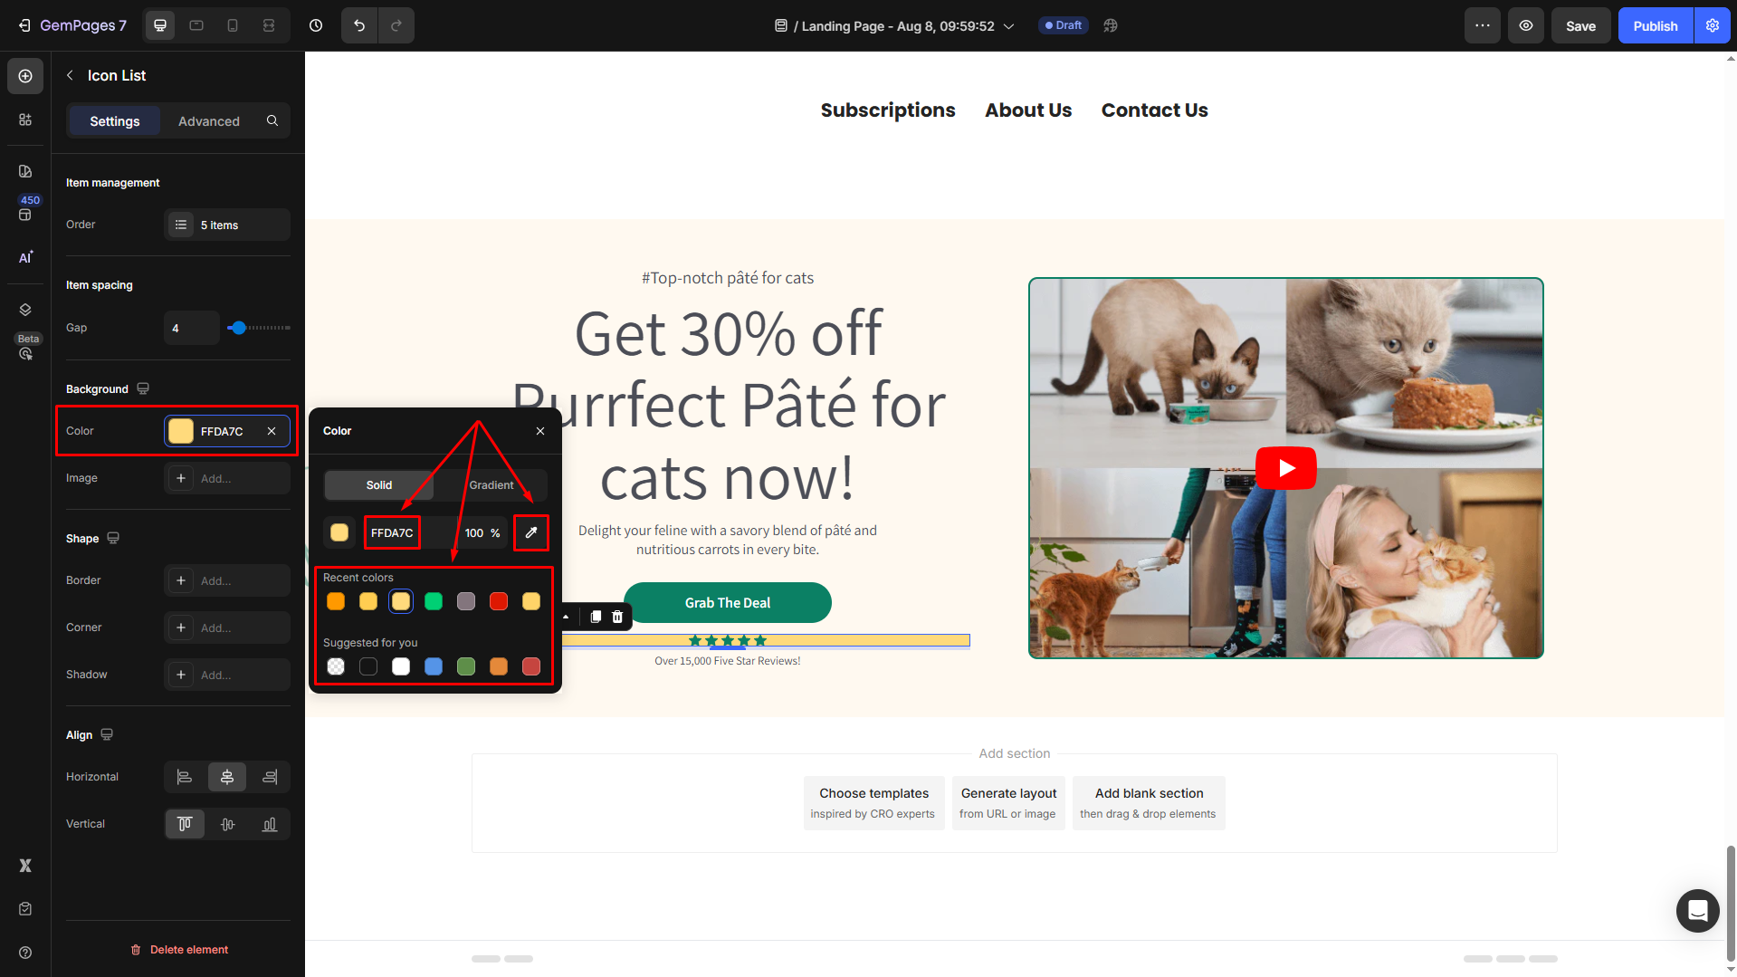Go back from Icon List panel
The height and width of the screenshot is (977, 1737).
[x=71, y=75]
